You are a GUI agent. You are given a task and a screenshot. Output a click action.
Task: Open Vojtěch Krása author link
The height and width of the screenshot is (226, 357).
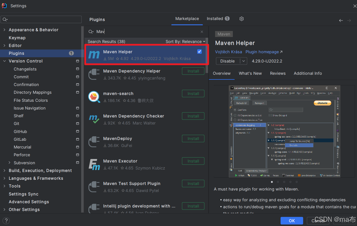tap(229, 52)
